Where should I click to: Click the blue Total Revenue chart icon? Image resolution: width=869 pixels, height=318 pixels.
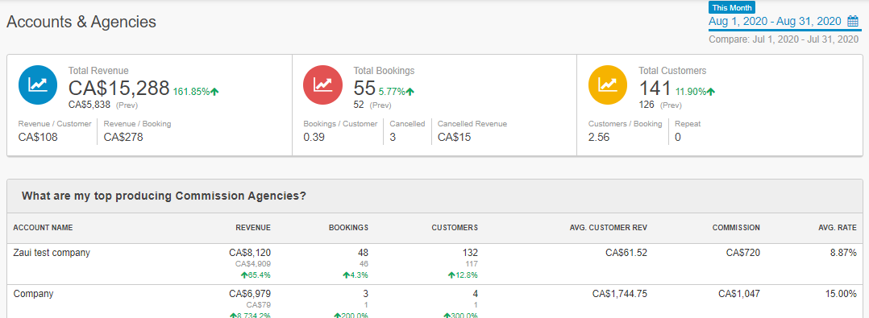pyautogui.click(x=38, y=85)
